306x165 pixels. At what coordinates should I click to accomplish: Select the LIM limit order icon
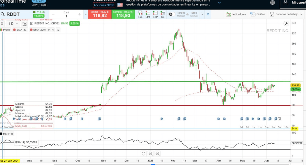point(148,14)
